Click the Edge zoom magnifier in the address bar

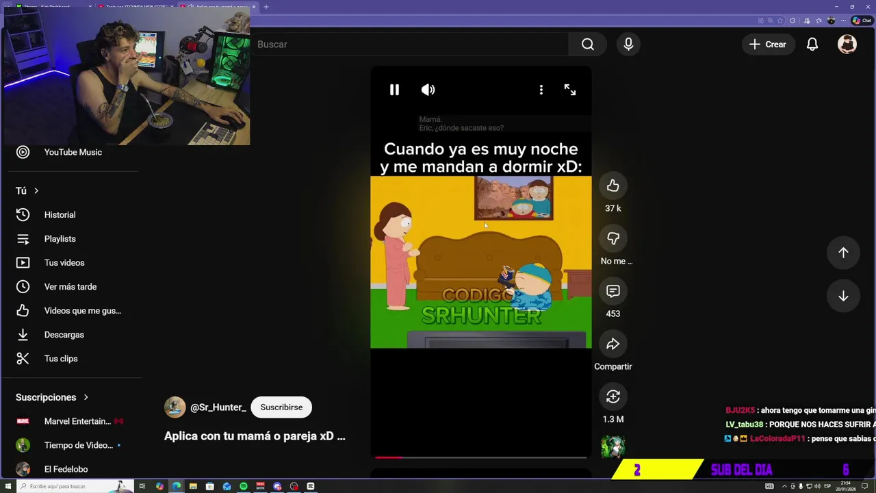click(x=770, y=21)
